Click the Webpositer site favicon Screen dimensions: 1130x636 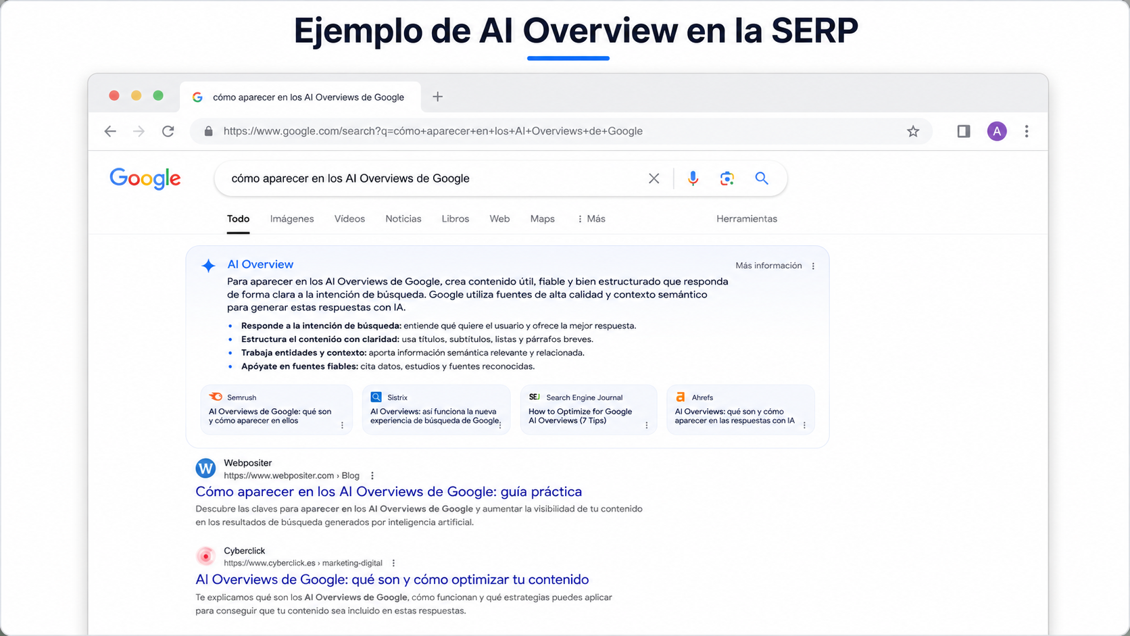[205, 468]
